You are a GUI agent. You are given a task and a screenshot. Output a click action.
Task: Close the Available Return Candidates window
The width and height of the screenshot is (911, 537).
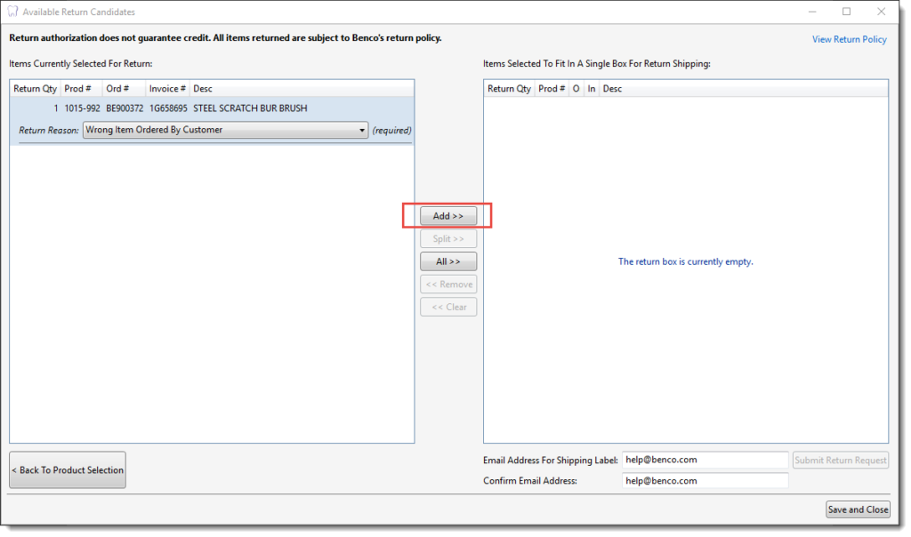click(x=881, y=12)
